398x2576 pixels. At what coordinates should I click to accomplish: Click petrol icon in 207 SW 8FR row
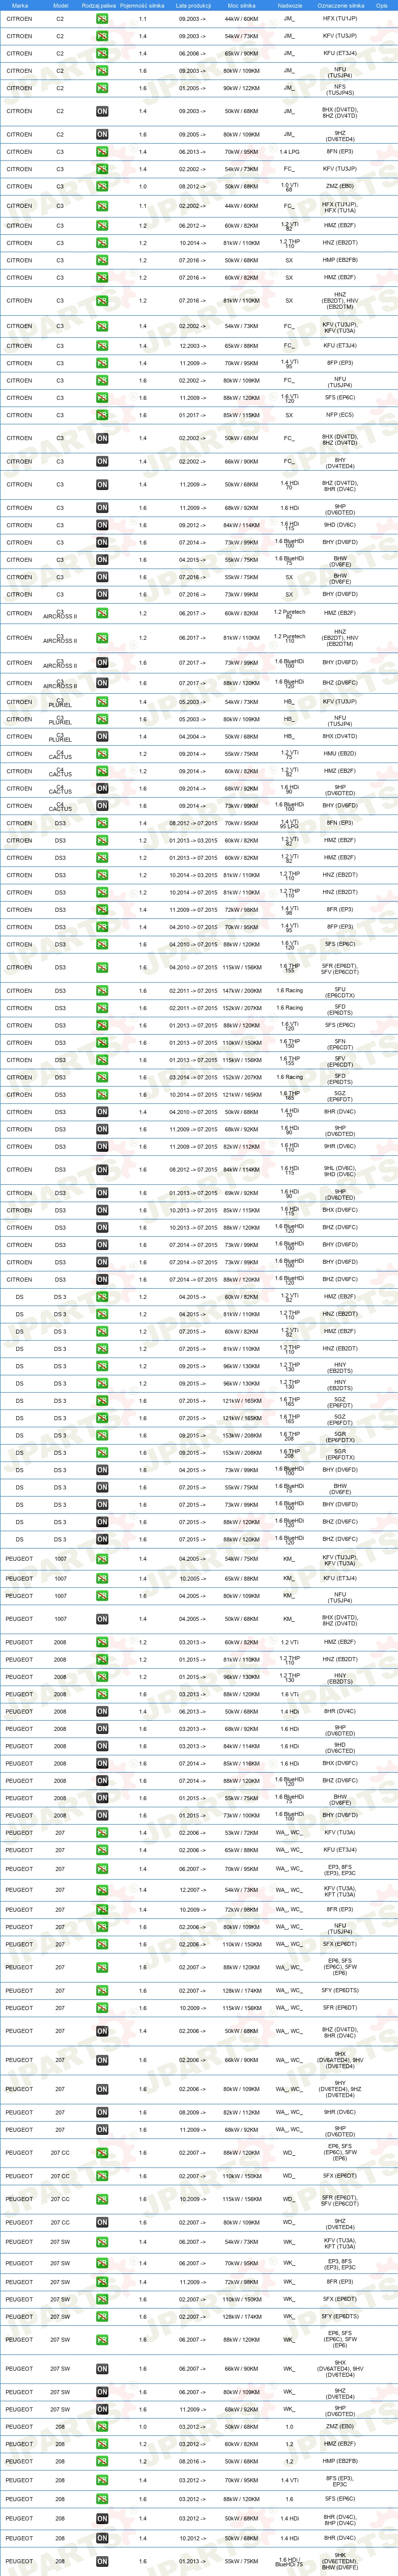pyautogui.click(x=102, y=2282)
